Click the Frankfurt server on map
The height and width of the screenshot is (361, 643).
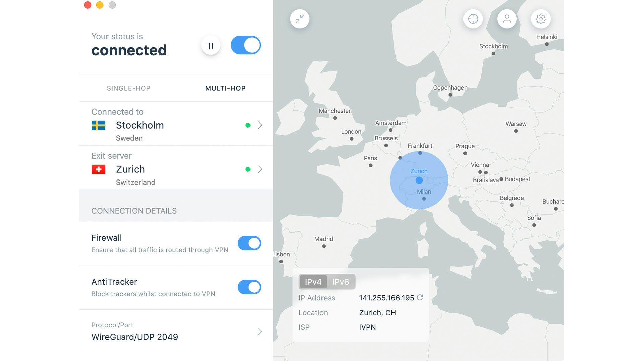420,153
